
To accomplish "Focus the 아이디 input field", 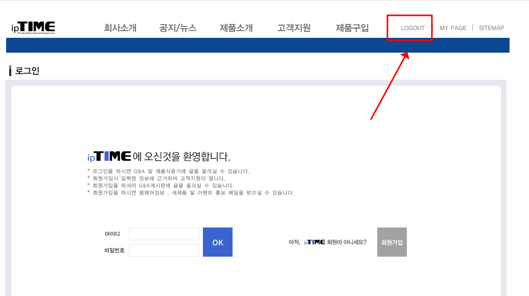I will tap(164, 234).
